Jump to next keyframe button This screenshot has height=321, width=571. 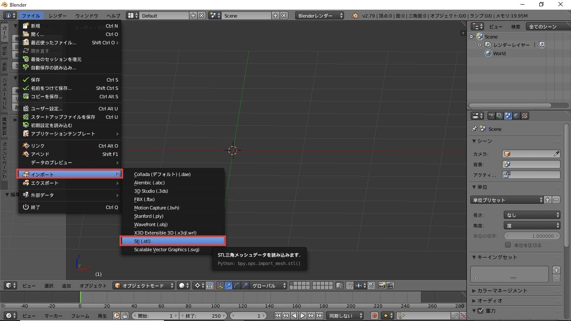pyautogui.click(x=311, y=316)
